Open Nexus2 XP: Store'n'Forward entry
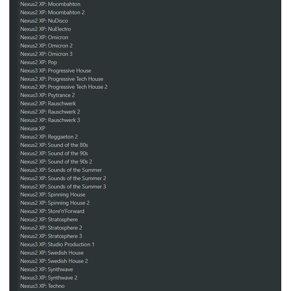Viewport: 291px width, 291px height. (53, 211)
